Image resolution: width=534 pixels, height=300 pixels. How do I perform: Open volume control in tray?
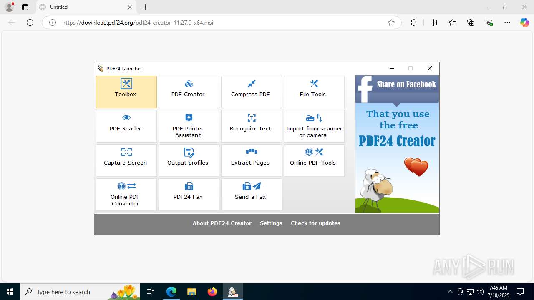coord(480,292)
